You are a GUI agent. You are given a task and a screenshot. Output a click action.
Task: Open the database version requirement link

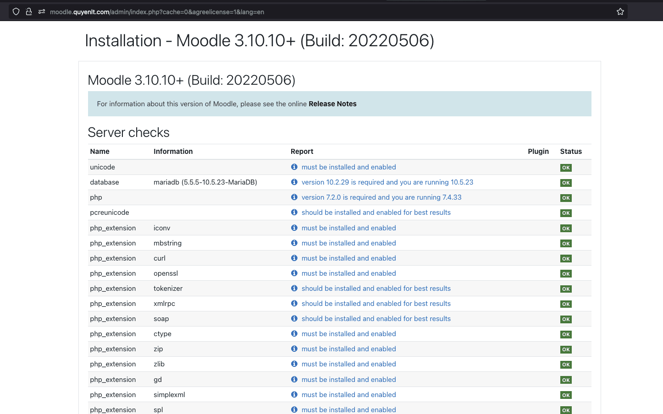(x=387, y=182)
